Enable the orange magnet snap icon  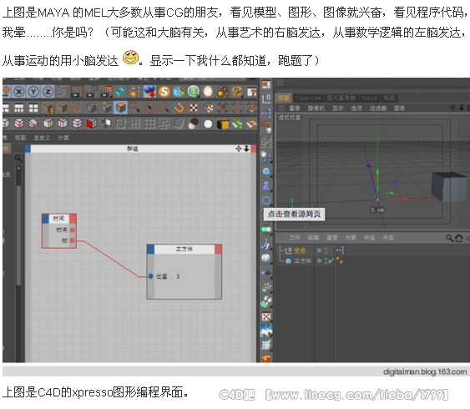[179, 108]
